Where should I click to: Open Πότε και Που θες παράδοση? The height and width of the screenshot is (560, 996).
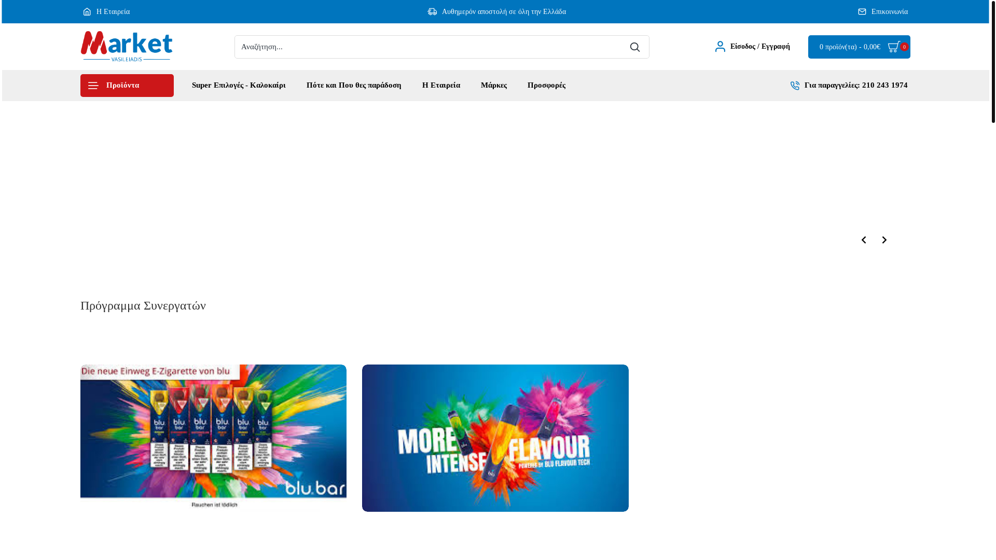click(354, 85)
